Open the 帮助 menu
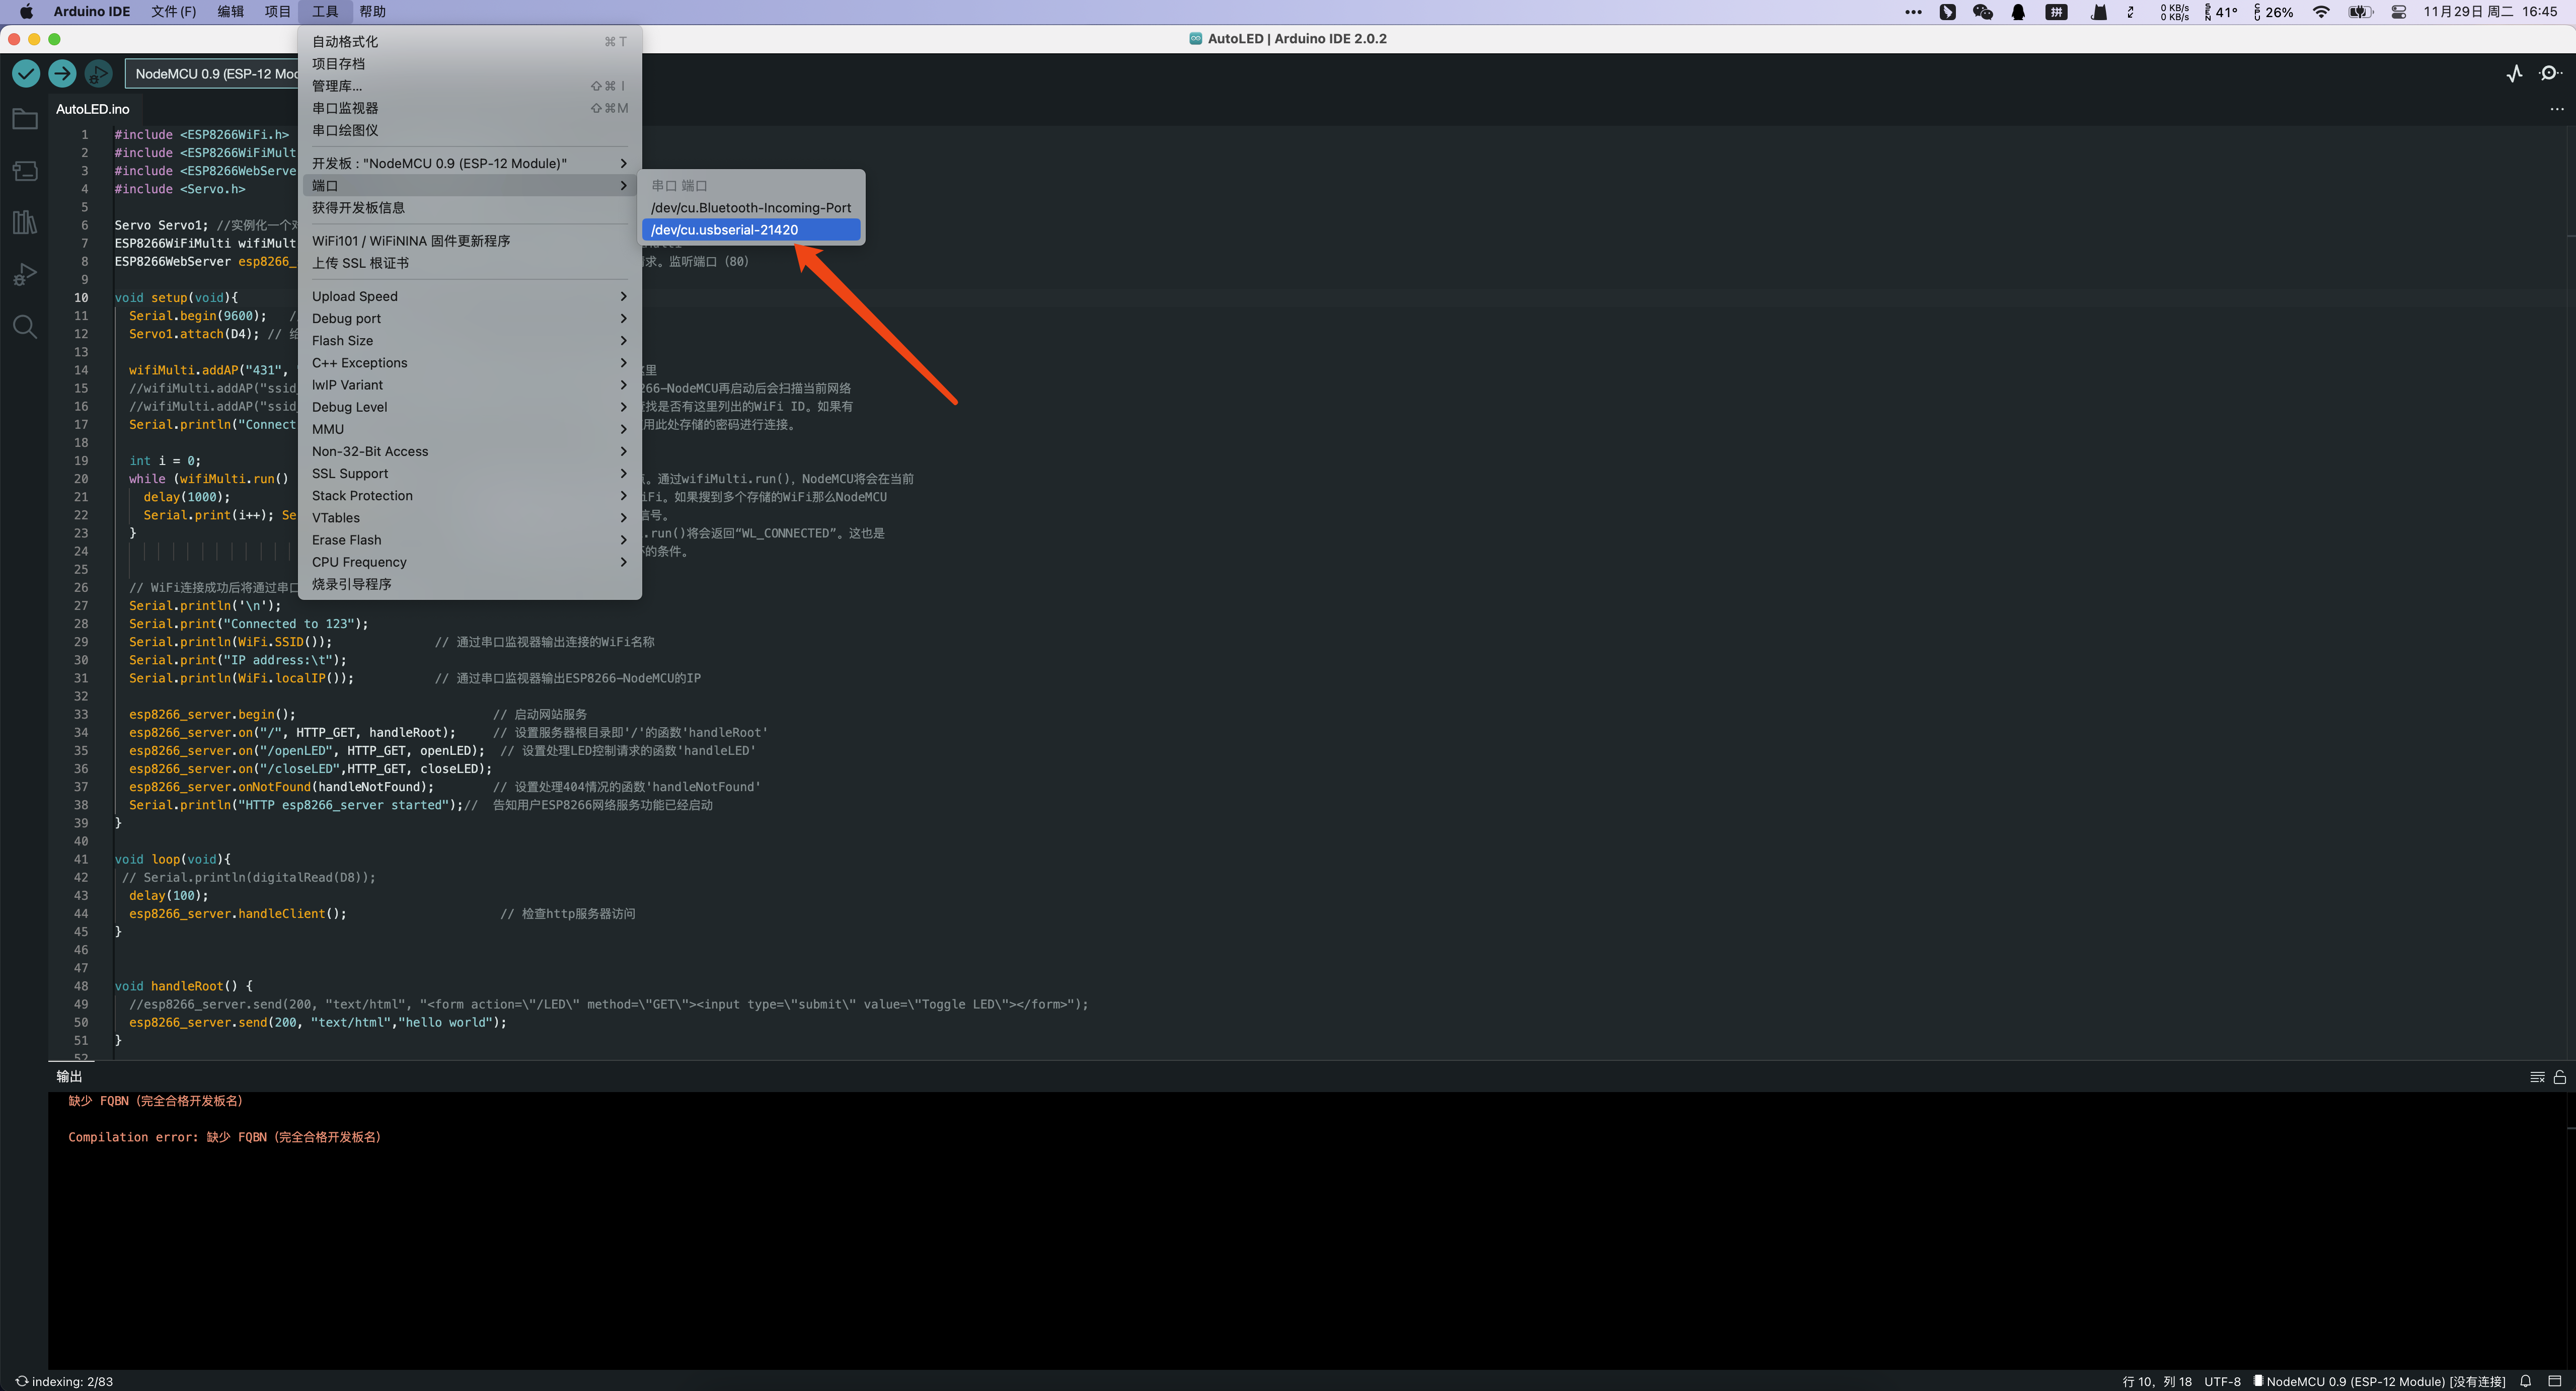 click(373, 12)
